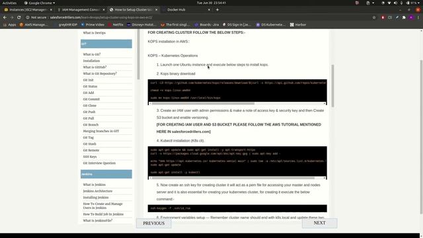Open the Disney+ Hotstar bookmark
The width and height of the screenshot is (423, 238).
[x=141, y=24]
